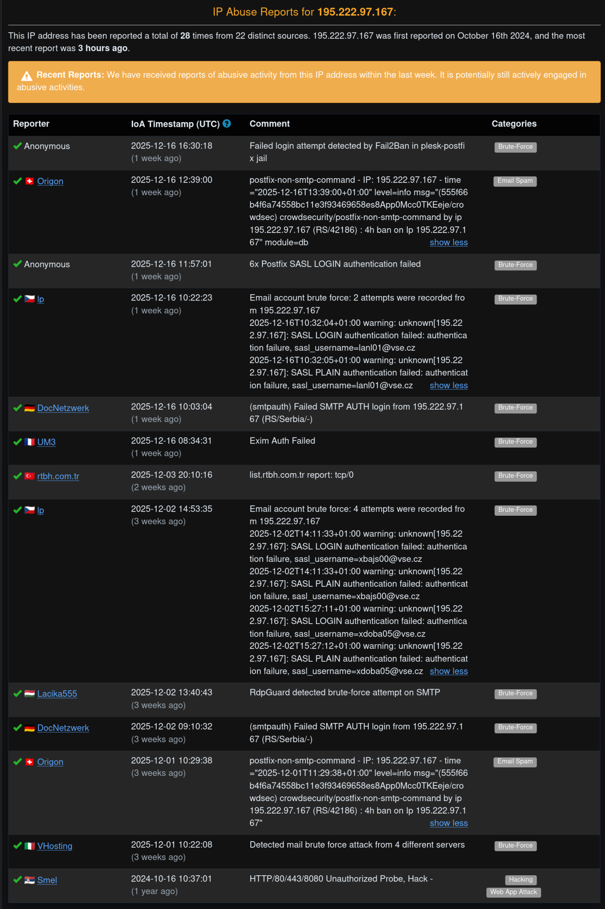
Task: Click the Email Spam badge in 2025-12-16 Origon row
Action: (x=515, y=181)
